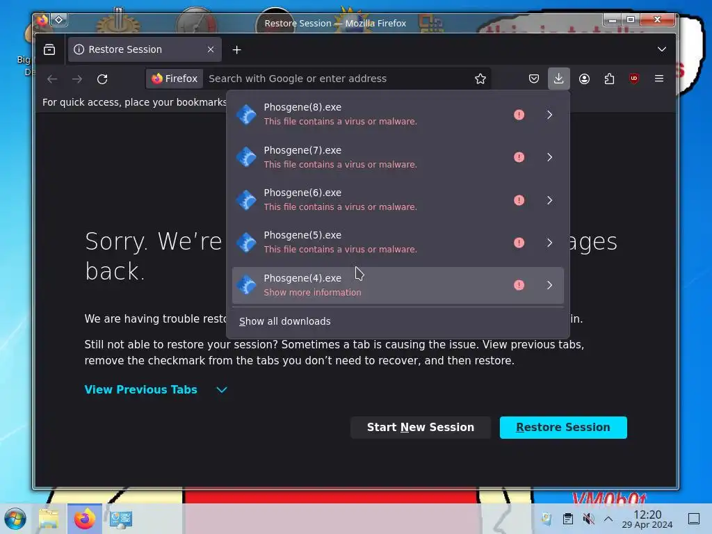Select Phosgene(8).exe download entry
This screenshot has height=534, width=712.
coord(398,115)
